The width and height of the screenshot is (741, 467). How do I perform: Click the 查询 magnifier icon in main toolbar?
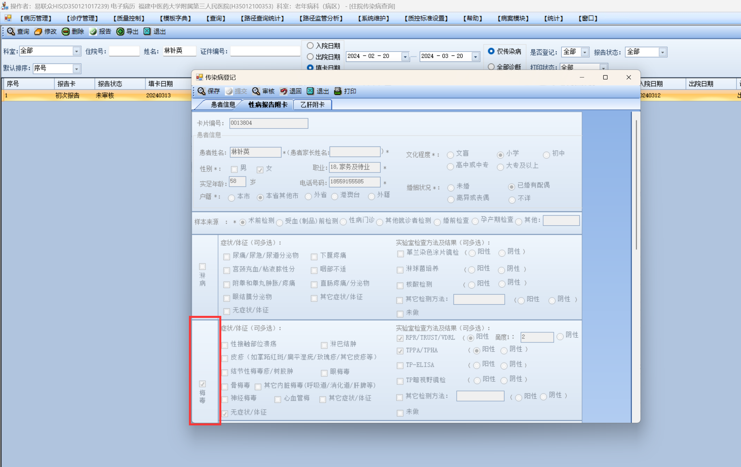[x=11, y=31]
